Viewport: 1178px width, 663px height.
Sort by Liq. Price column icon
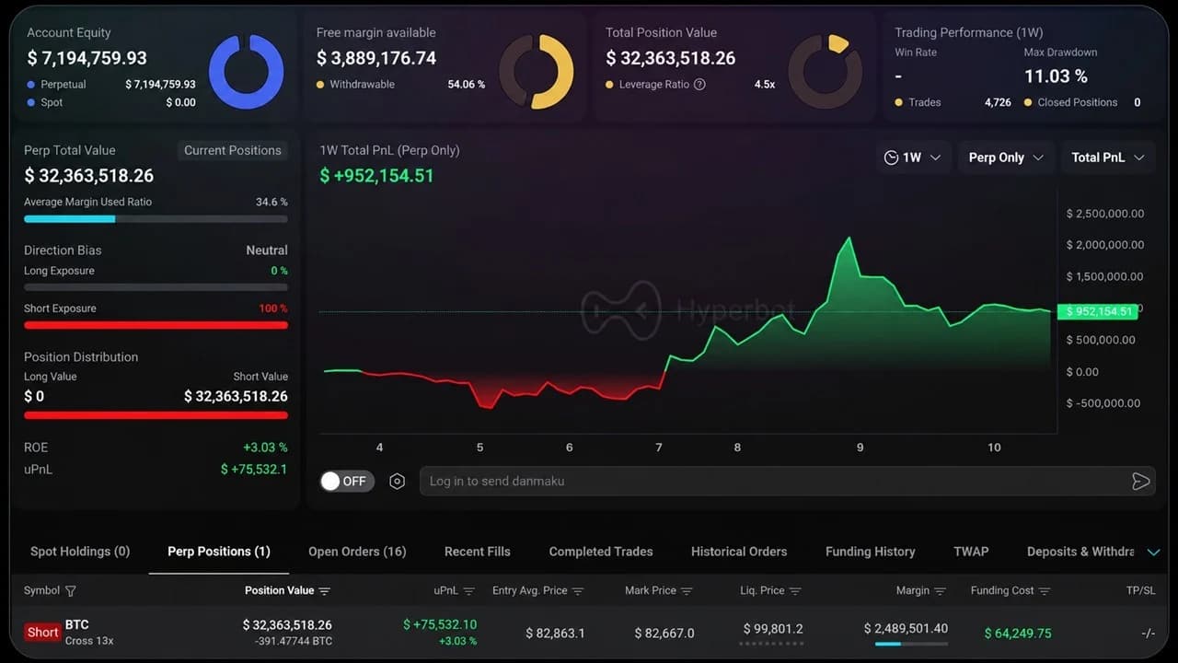tap(795, 591)
